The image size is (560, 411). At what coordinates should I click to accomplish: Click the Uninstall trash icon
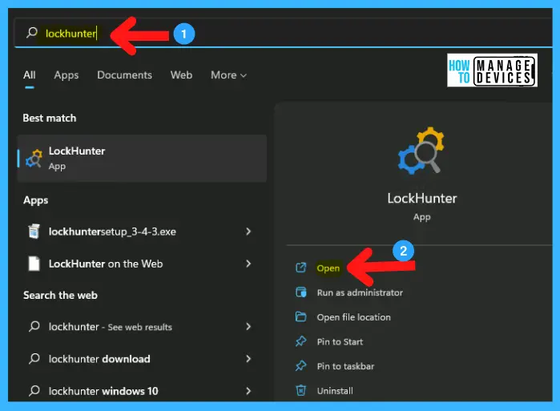pyautogui.click(x=300, y=390)
